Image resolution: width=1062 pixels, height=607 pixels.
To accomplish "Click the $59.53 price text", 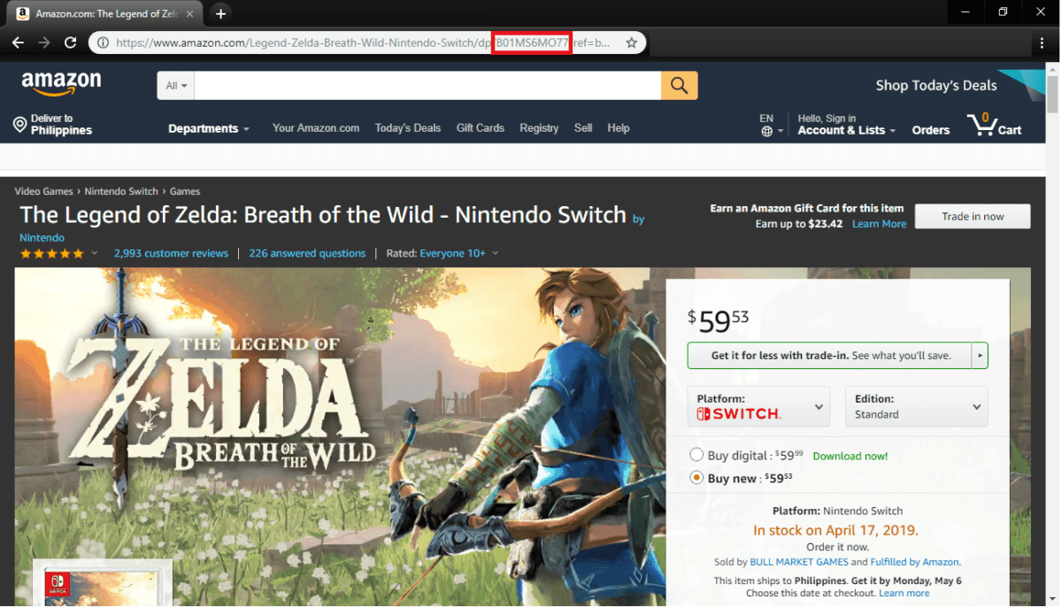I will [718, 320].
